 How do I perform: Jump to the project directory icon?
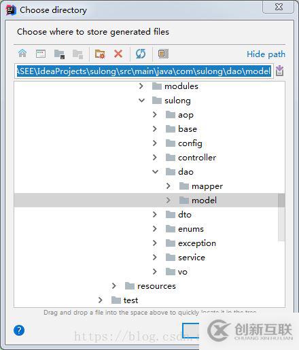[x=59, y=54]
